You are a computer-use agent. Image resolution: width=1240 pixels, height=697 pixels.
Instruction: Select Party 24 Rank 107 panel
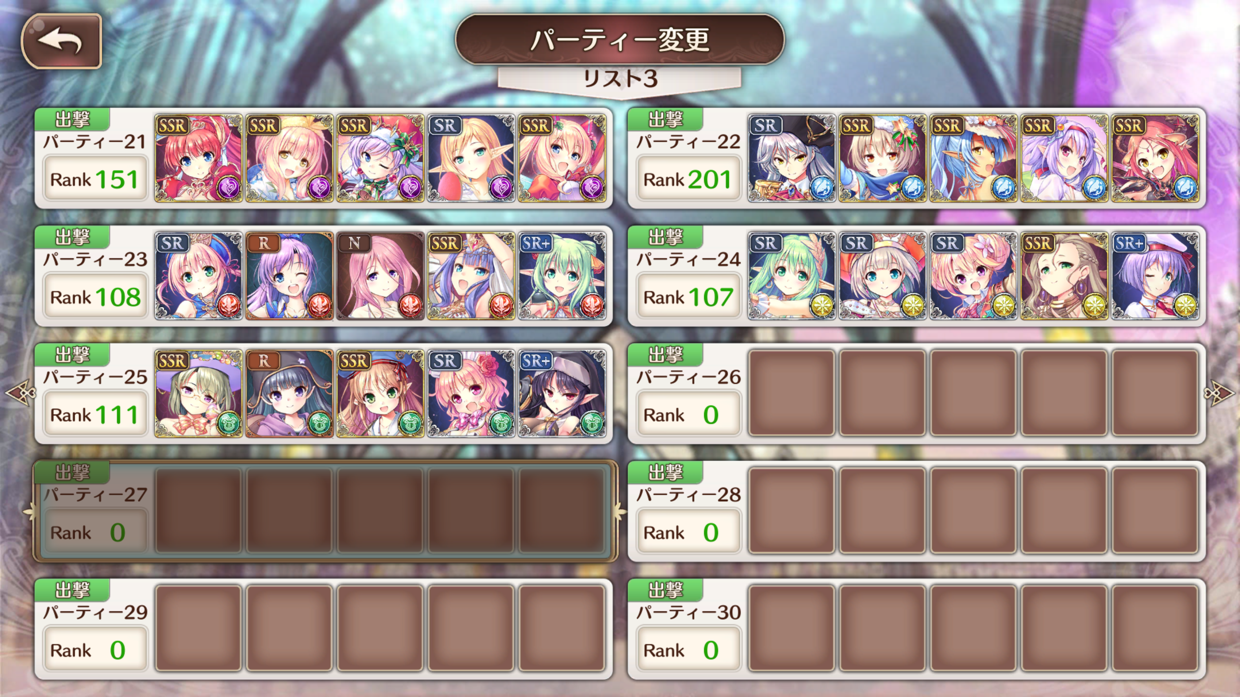pyautogui.click(x=688, y=296)
